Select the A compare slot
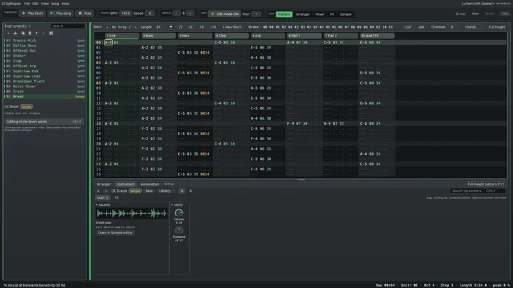This screenshot has height=288, width=513. coord(182,191)
